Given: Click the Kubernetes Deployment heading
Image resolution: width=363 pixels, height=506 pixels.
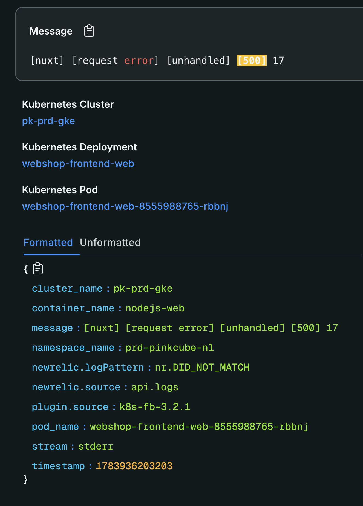Looking at the screenshot, I should (79, 147).
